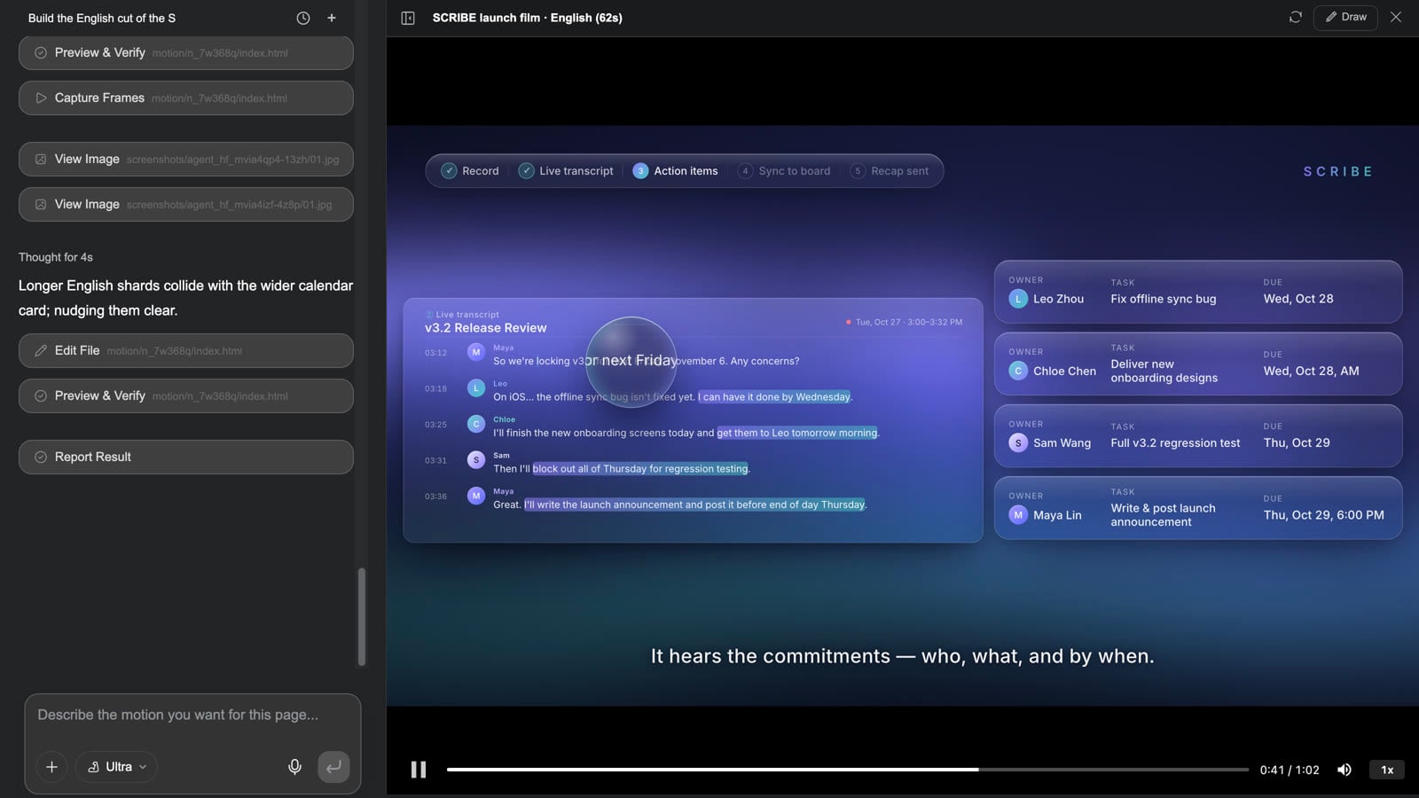This screenshot has width=1419, height=798.
Task: Open chat history clock icon
Action: pyautogui.click(x=303, y=18)
